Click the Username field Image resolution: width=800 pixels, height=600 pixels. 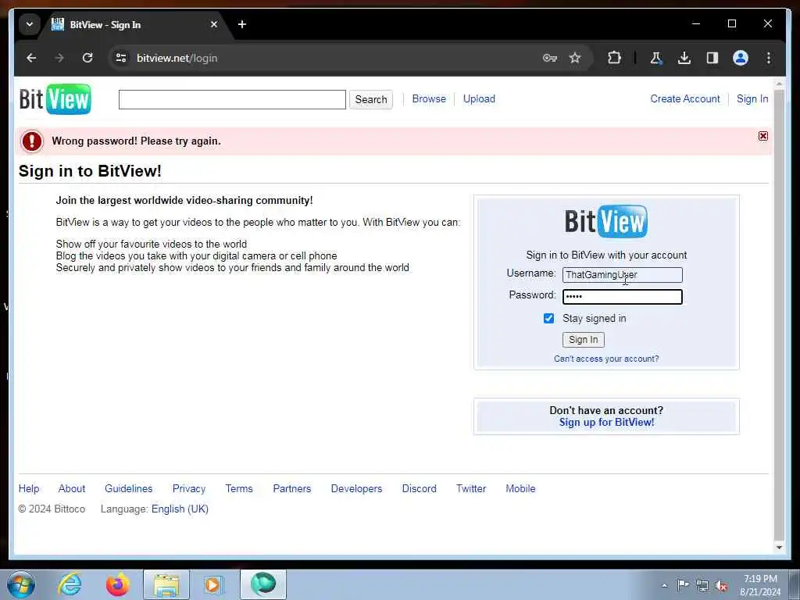pos(623,275)
